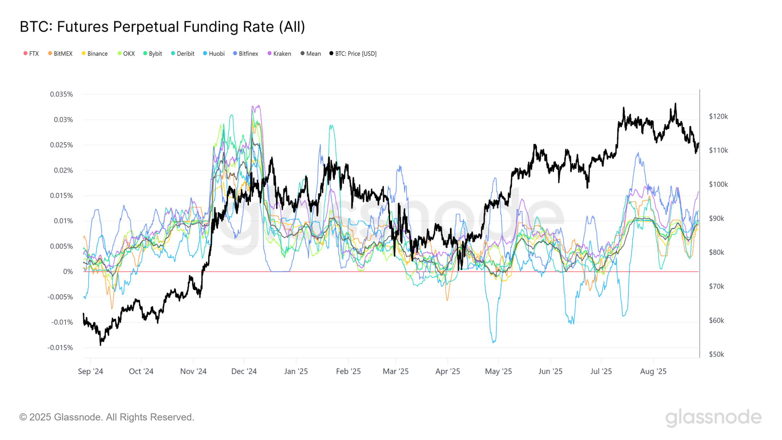Image resolution: width=782 pixels, height=440 pixels.
Task: Click the $120k price axis label
Action: tap(718, 116)
